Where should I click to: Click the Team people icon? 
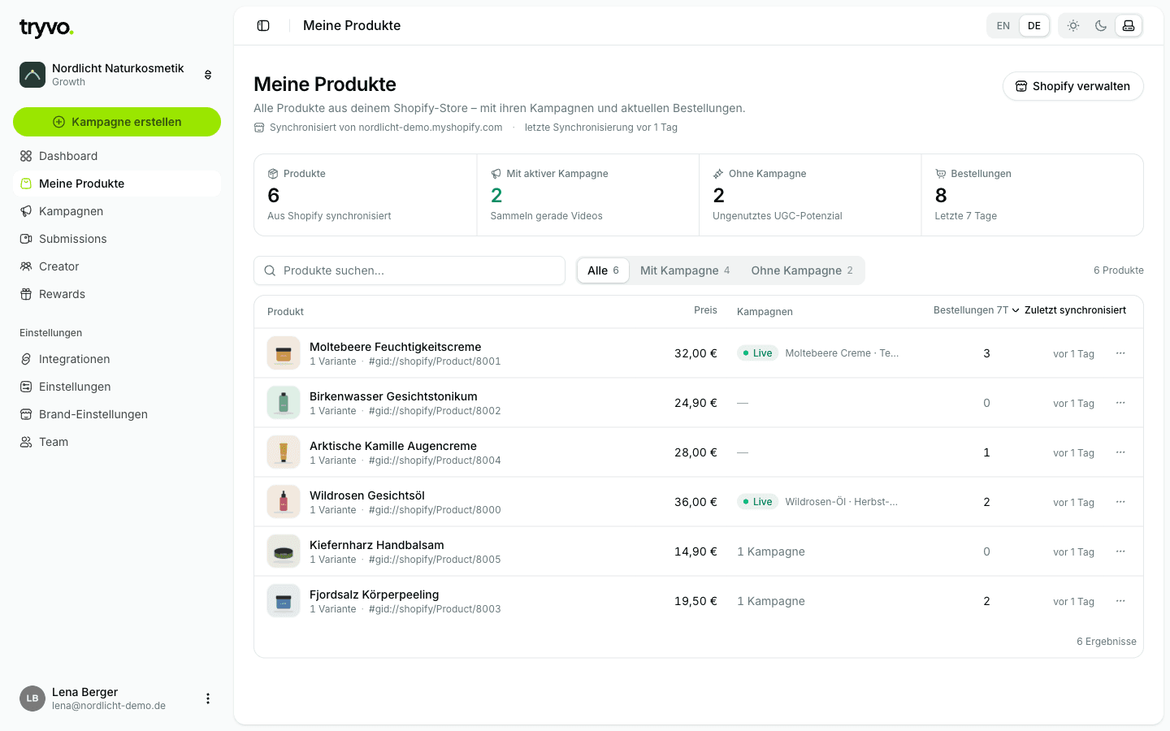(26, 442)
